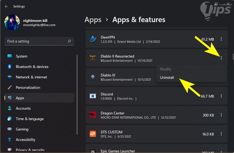Click the sidebar navigation scrollbar
The width and height of the screenshot is (234, 153).
(x=77, y=95)
